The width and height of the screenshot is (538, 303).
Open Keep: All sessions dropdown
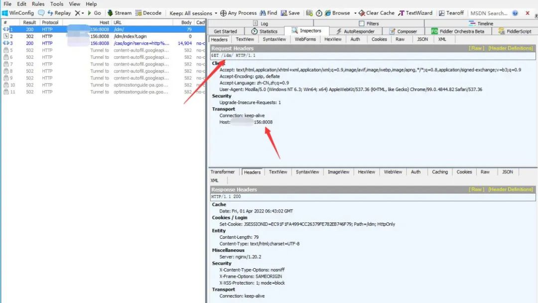193,13
